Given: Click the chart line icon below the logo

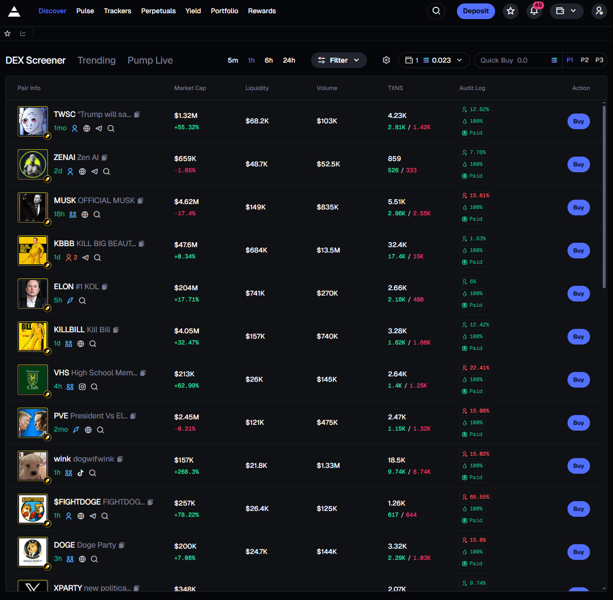Looking at the screenshot, I should (x=23, y=33).
